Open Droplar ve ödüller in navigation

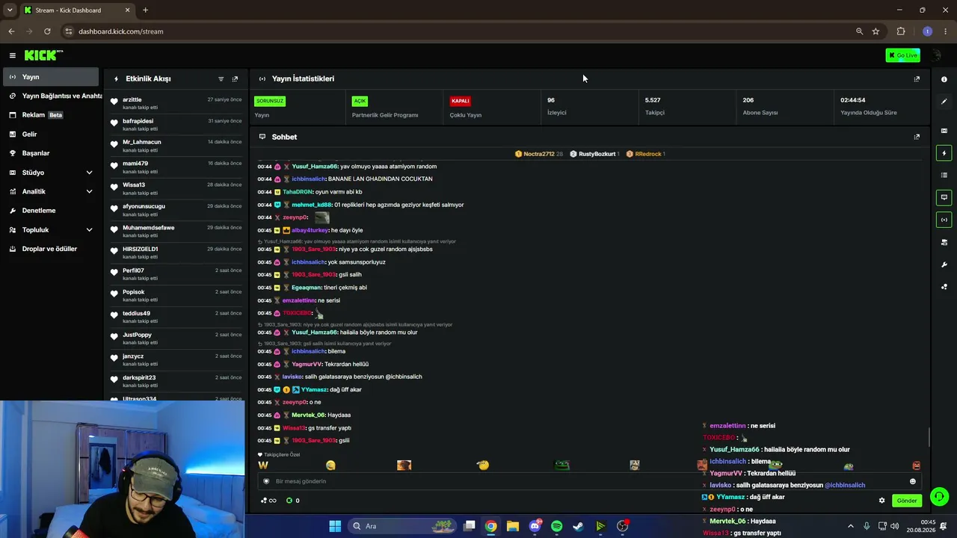pos(51,249)
